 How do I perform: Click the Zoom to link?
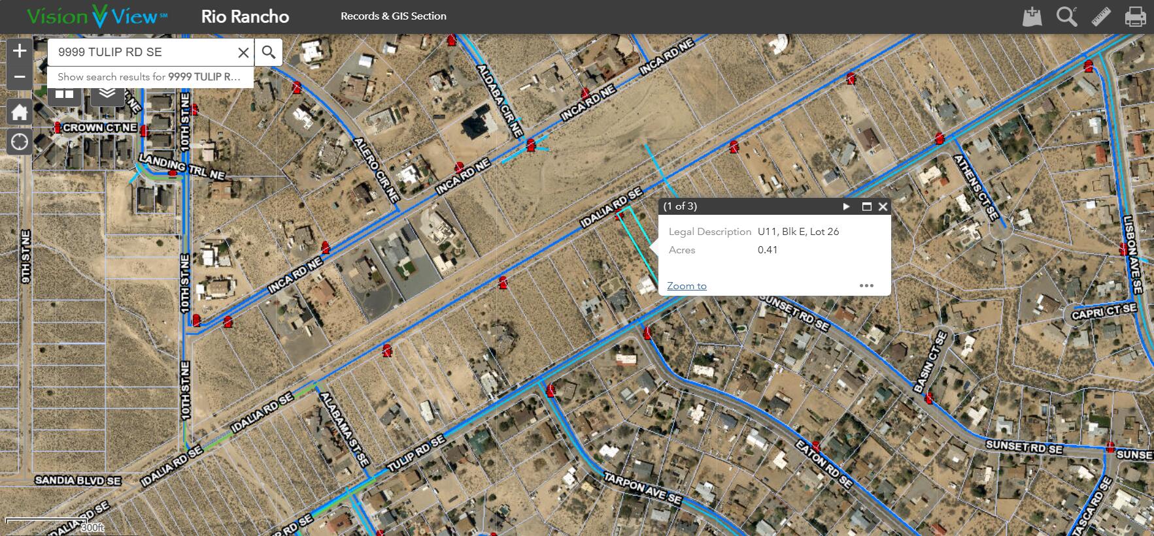click(687, 286)
